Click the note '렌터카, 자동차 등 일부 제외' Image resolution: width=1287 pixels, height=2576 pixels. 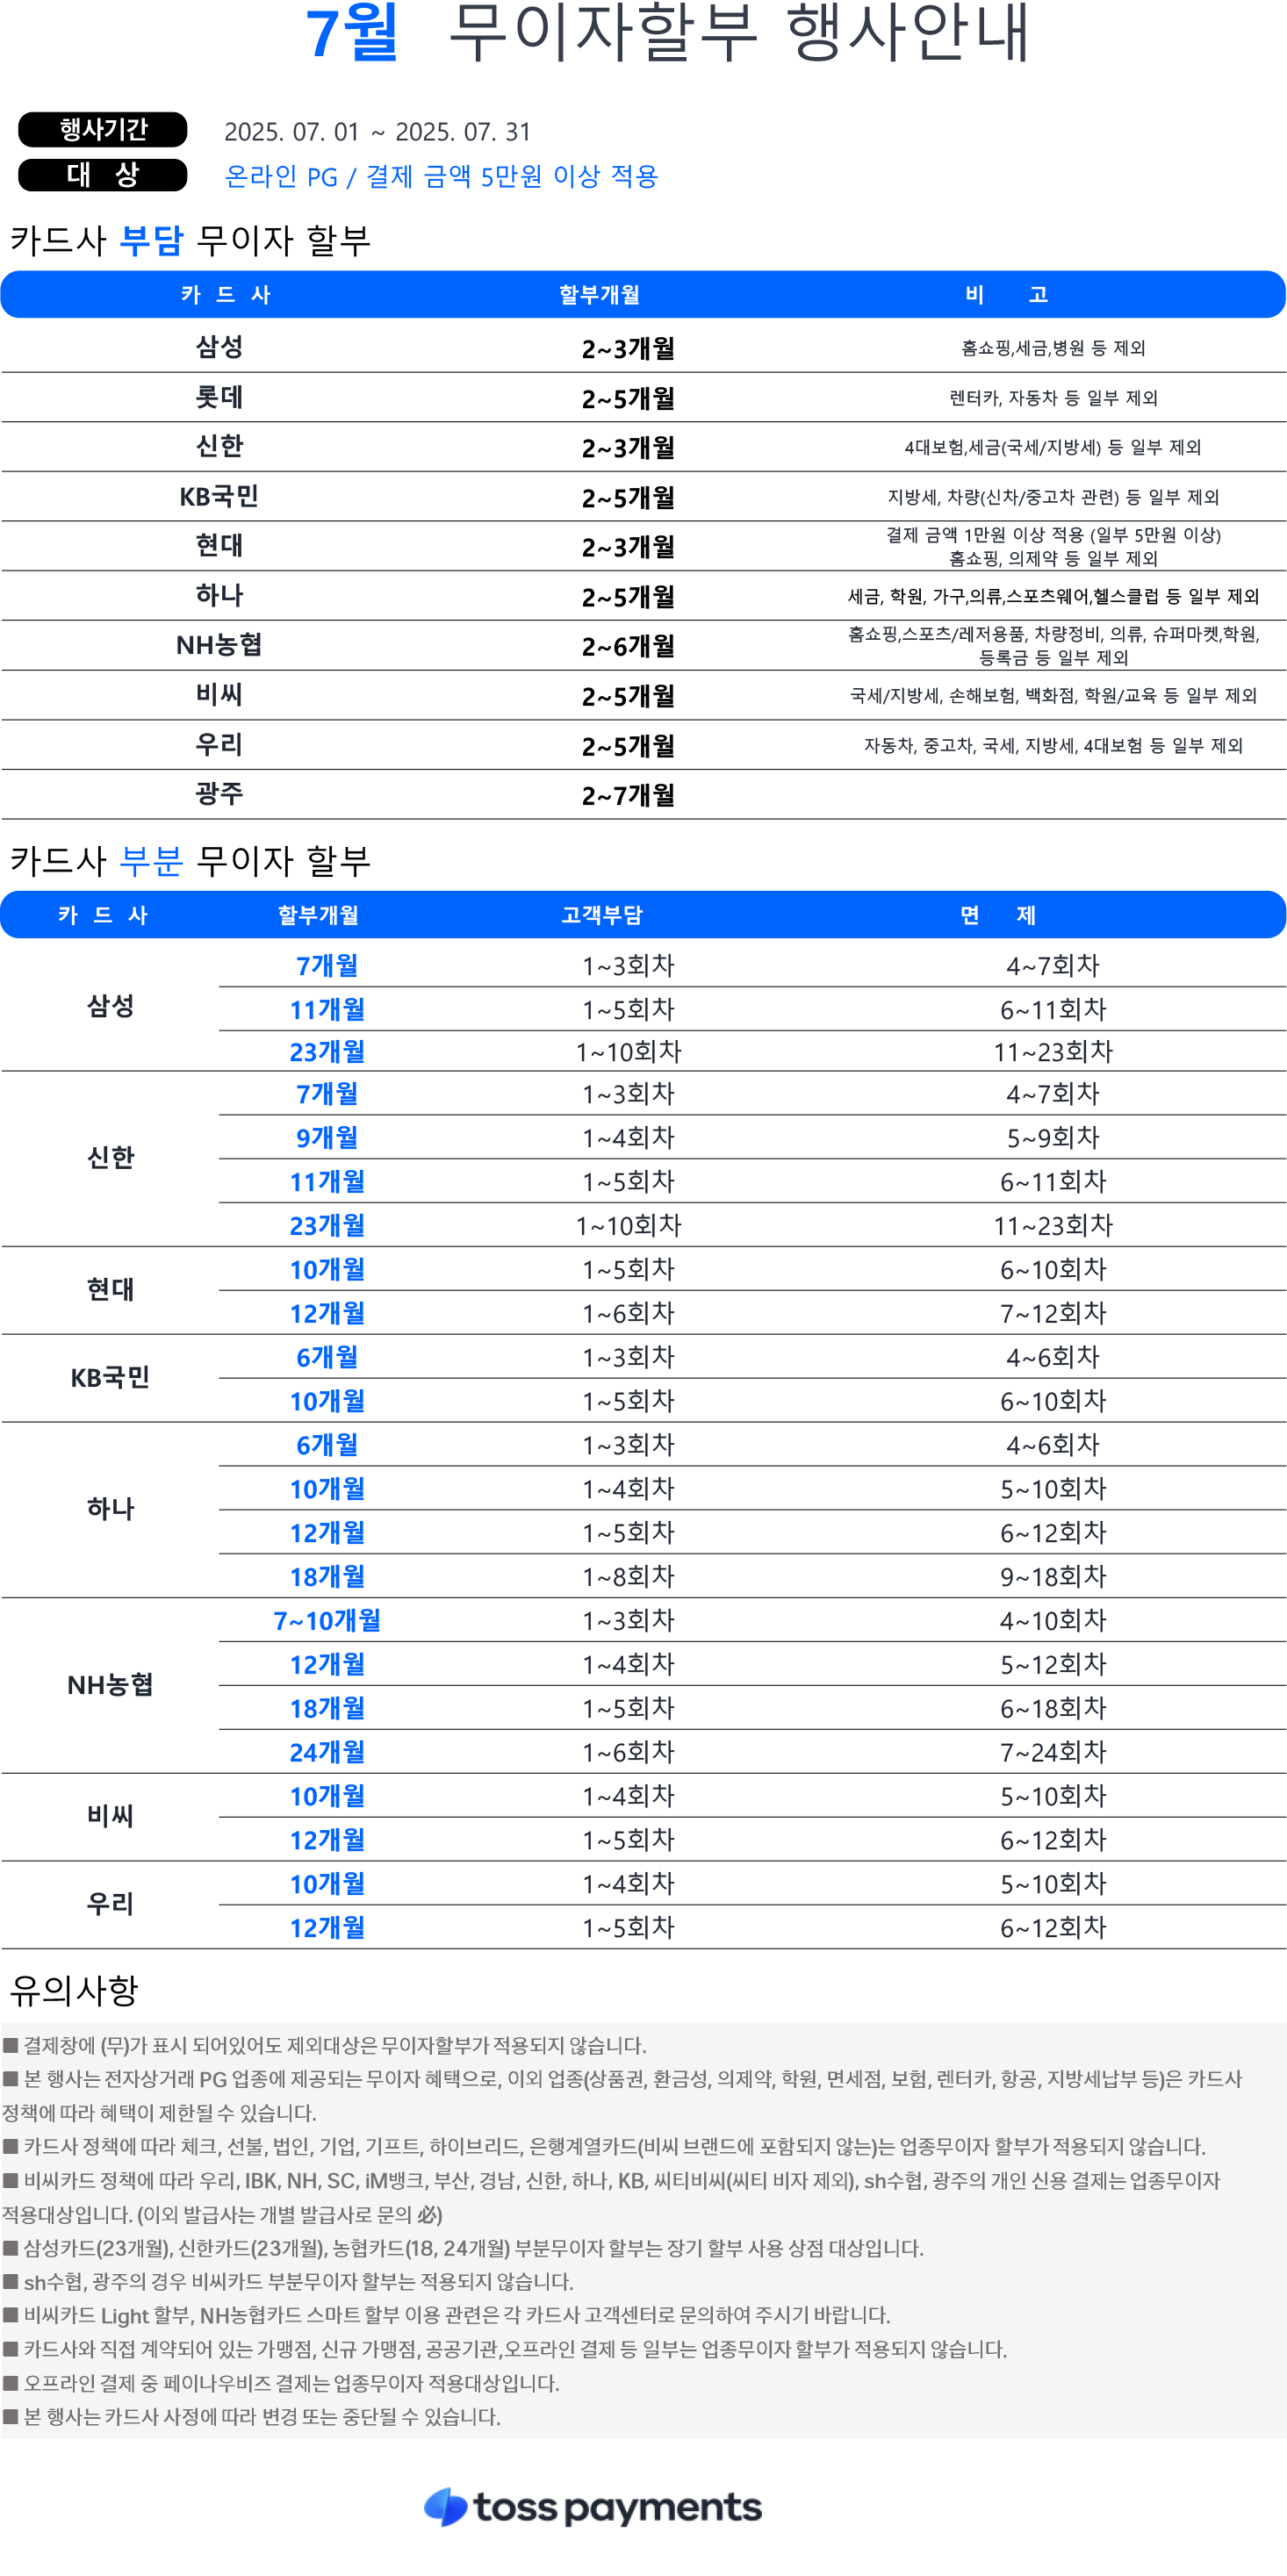click(x=1053, y=398)
